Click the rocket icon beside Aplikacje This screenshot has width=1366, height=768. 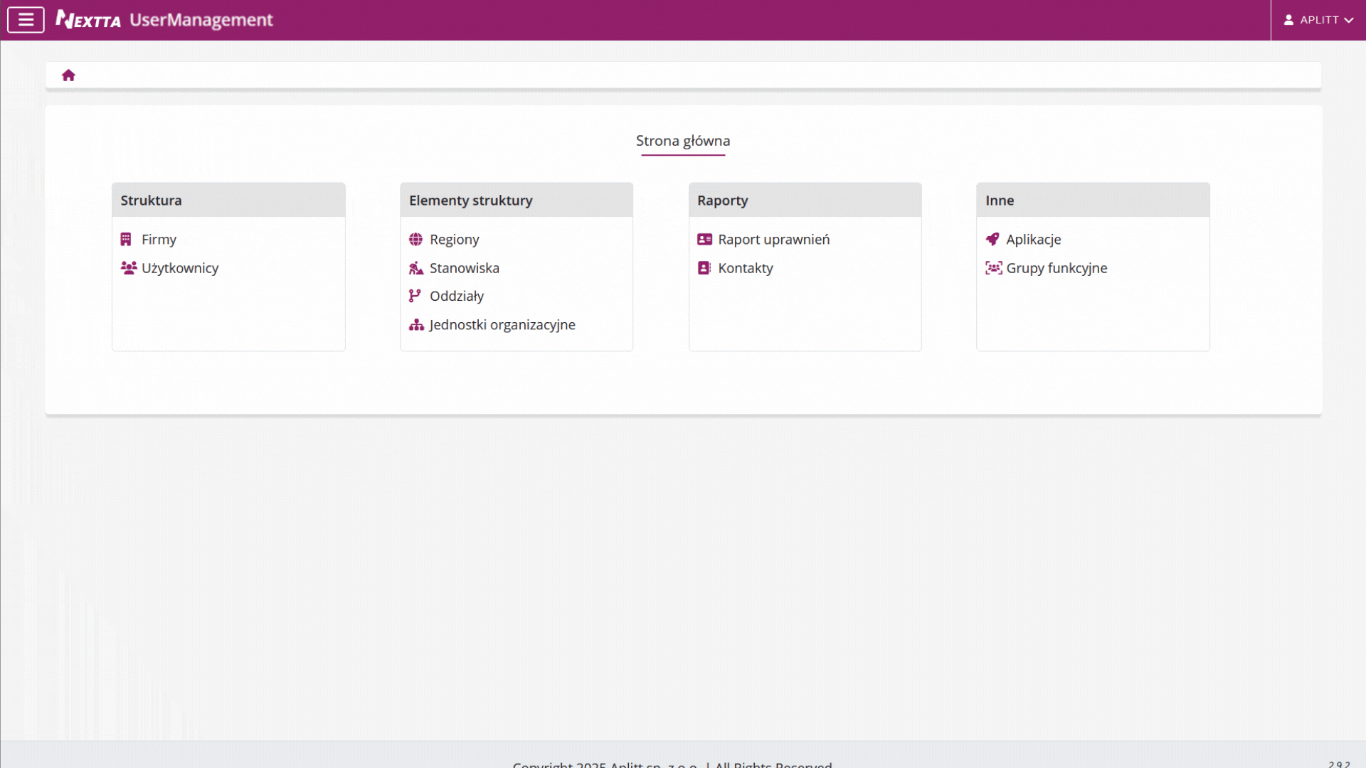point(992,240)
